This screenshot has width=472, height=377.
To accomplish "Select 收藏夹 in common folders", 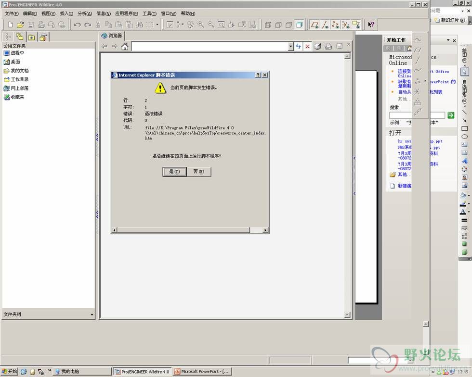I will point(14,97).
